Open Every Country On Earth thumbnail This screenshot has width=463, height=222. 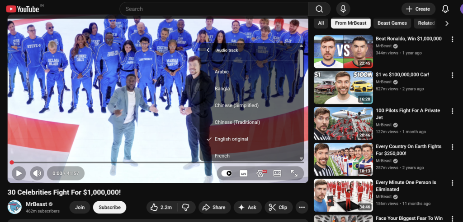344,159
